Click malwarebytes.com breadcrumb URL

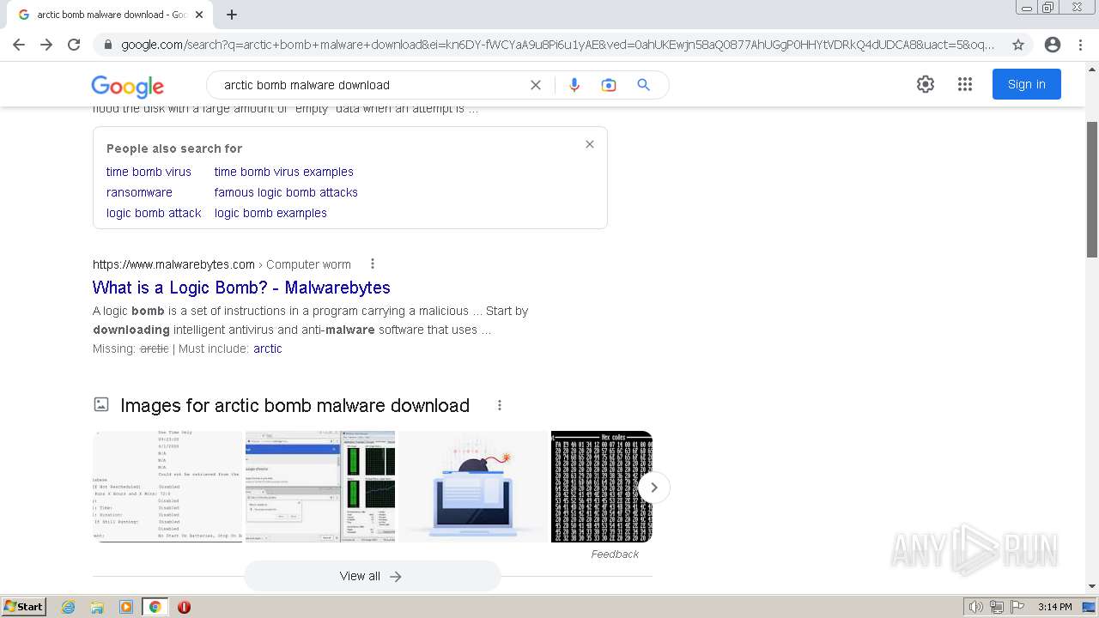[x=173, y=264]
